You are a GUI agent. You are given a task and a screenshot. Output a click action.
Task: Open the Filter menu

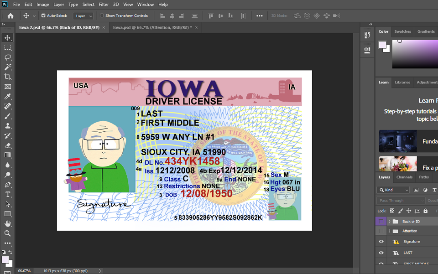pos(104,5)
